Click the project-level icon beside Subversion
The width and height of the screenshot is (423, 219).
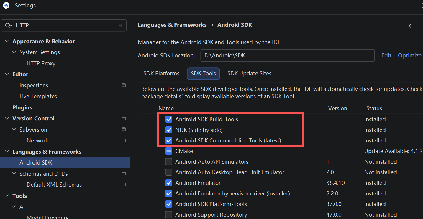point(124,130)
